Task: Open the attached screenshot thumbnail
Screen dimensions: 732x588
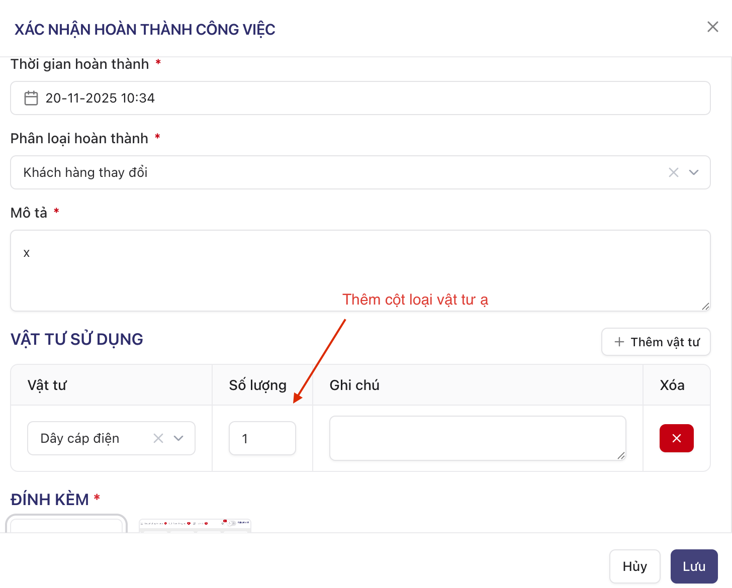Action: (195, 525)
